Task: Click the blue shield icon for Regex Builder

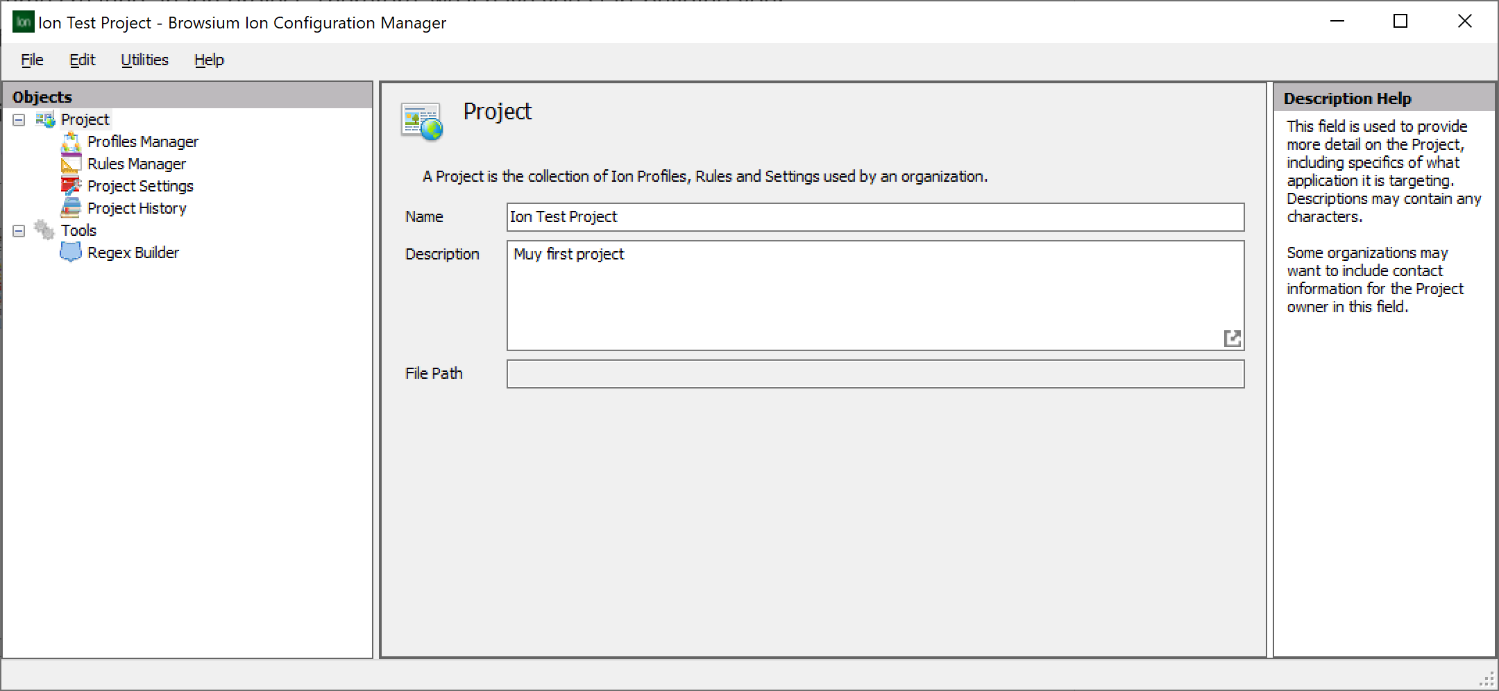Action: [x=71, y=253]
